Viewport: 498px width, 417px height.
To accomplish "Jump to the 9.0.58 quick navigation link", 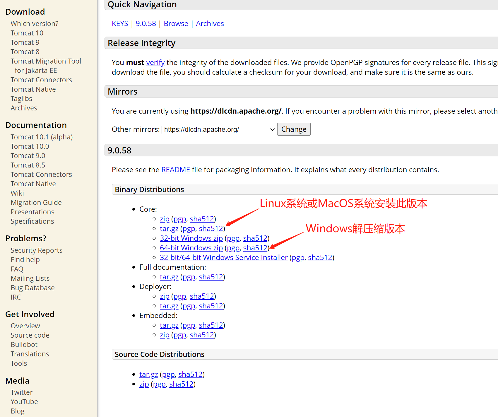I will click(x=146, y=24).
